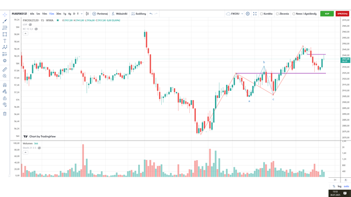The width and height of the screenshot is (351, 197).
Task: Click the Chart by TradingView link
Action: pyautogui.click(x=39, y=136)
